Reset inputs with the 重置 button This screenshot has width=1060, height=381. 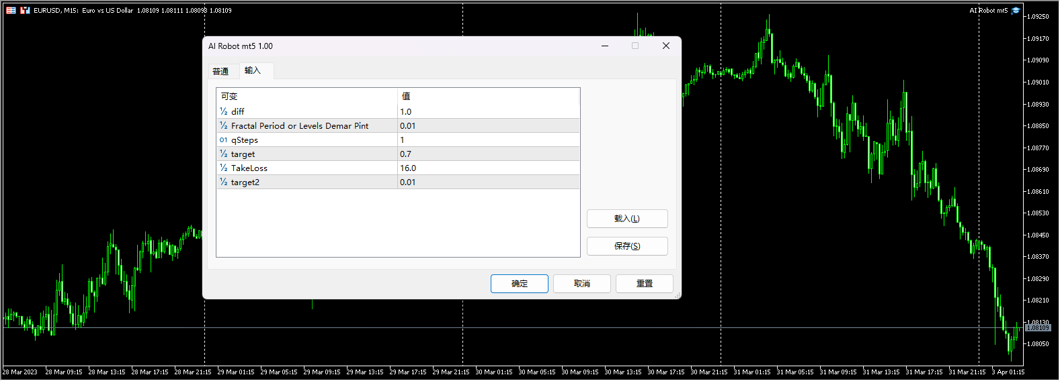645,284
